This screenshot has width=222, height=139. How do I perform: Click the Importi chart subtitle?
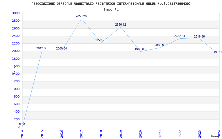111,9
